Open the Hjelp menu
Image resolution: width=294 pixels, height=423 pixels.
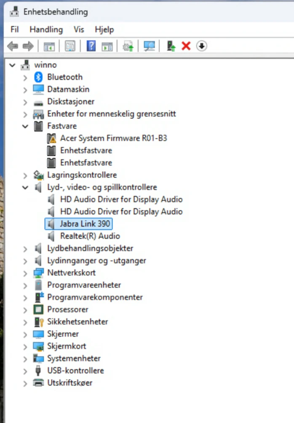click(104, 29)
